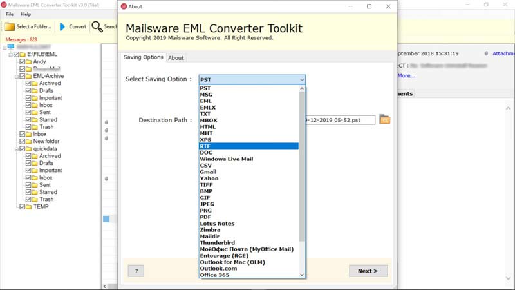Image resolution: width=515 pixels, height=290 pixels.
Task: Open the File menu
Action: pos(10,14)
